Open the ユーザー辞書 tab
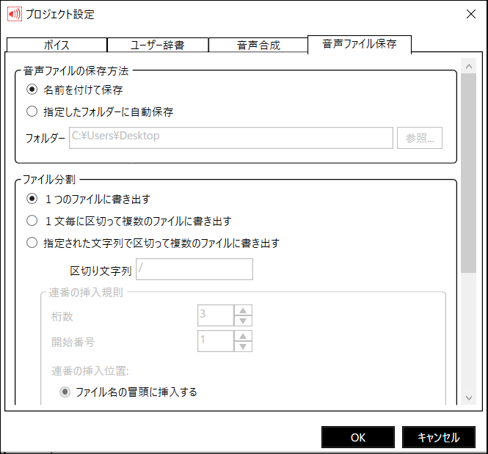The image size is (488, 454). (x=158, y=45)
